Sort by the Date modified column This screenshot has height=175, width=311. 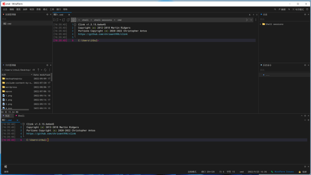(41, 75)
